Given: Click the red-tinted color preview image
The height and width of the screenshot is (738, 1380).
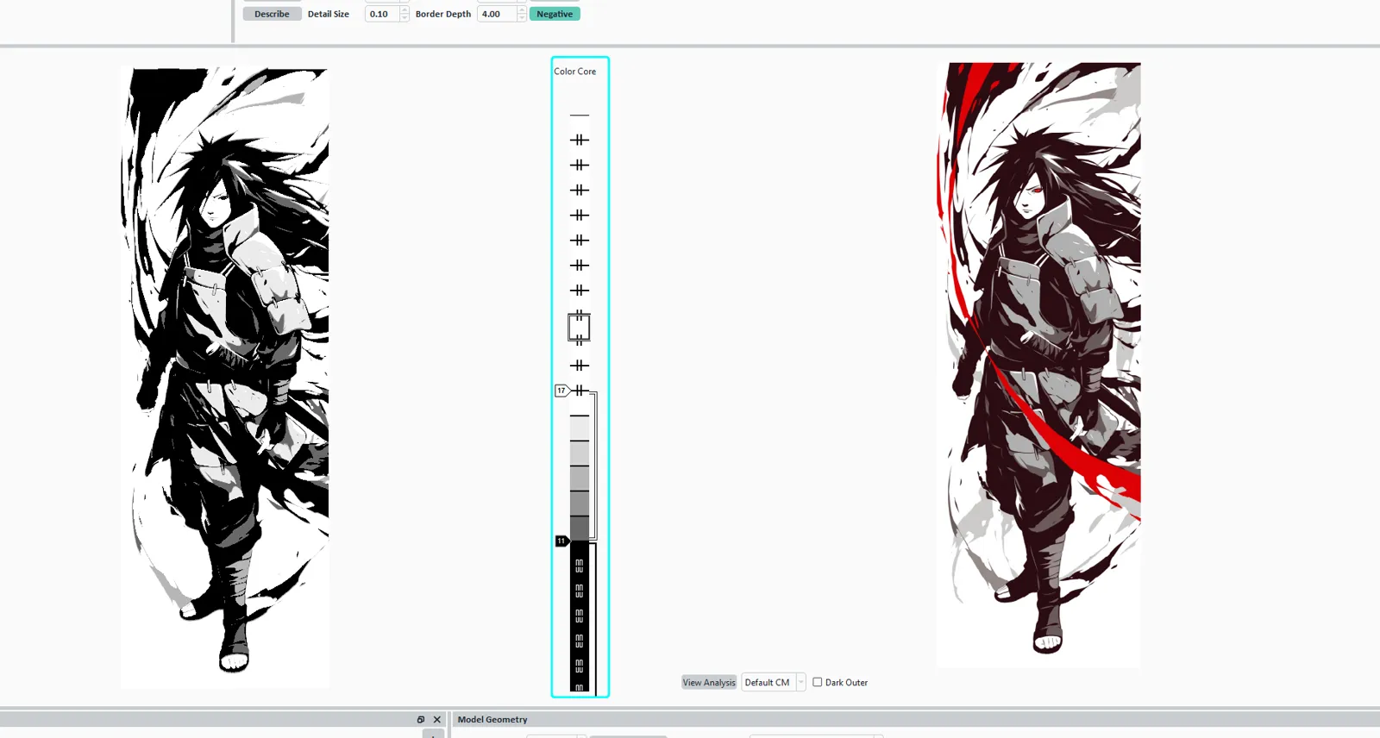Looking at the screenshot, I should [1038, 365].
